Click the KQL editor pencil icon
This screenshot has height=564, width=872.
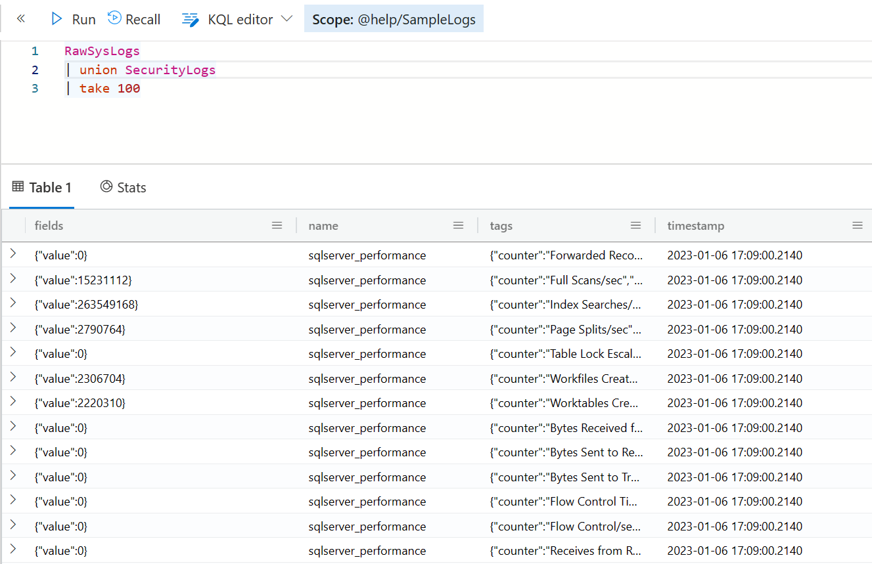tap(191, 20)
